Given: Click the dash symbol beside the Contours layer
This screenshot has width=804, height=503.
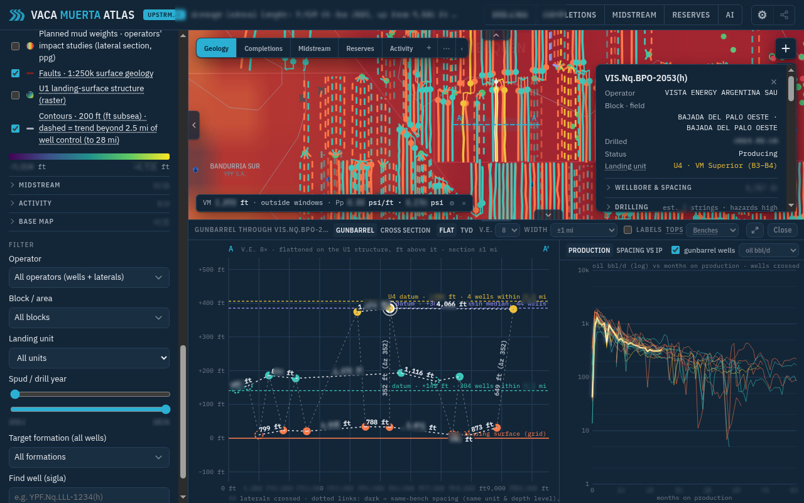Looking at the screenshot, I should click(30, 128).
